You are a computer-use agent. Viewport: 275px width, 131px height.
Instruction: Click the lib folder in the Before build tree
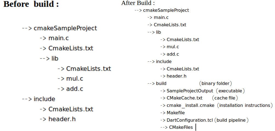55,59
